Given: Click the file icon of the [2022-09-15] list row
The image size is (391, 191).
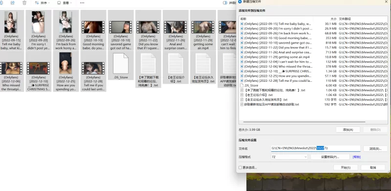Looking at the screenshot, I should coord(241,24).
